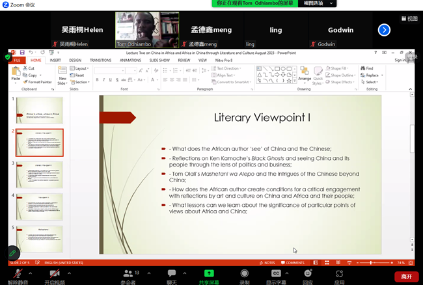Start recording the meeting
Viewport: 423px width, 285px height.
[245, 275]
